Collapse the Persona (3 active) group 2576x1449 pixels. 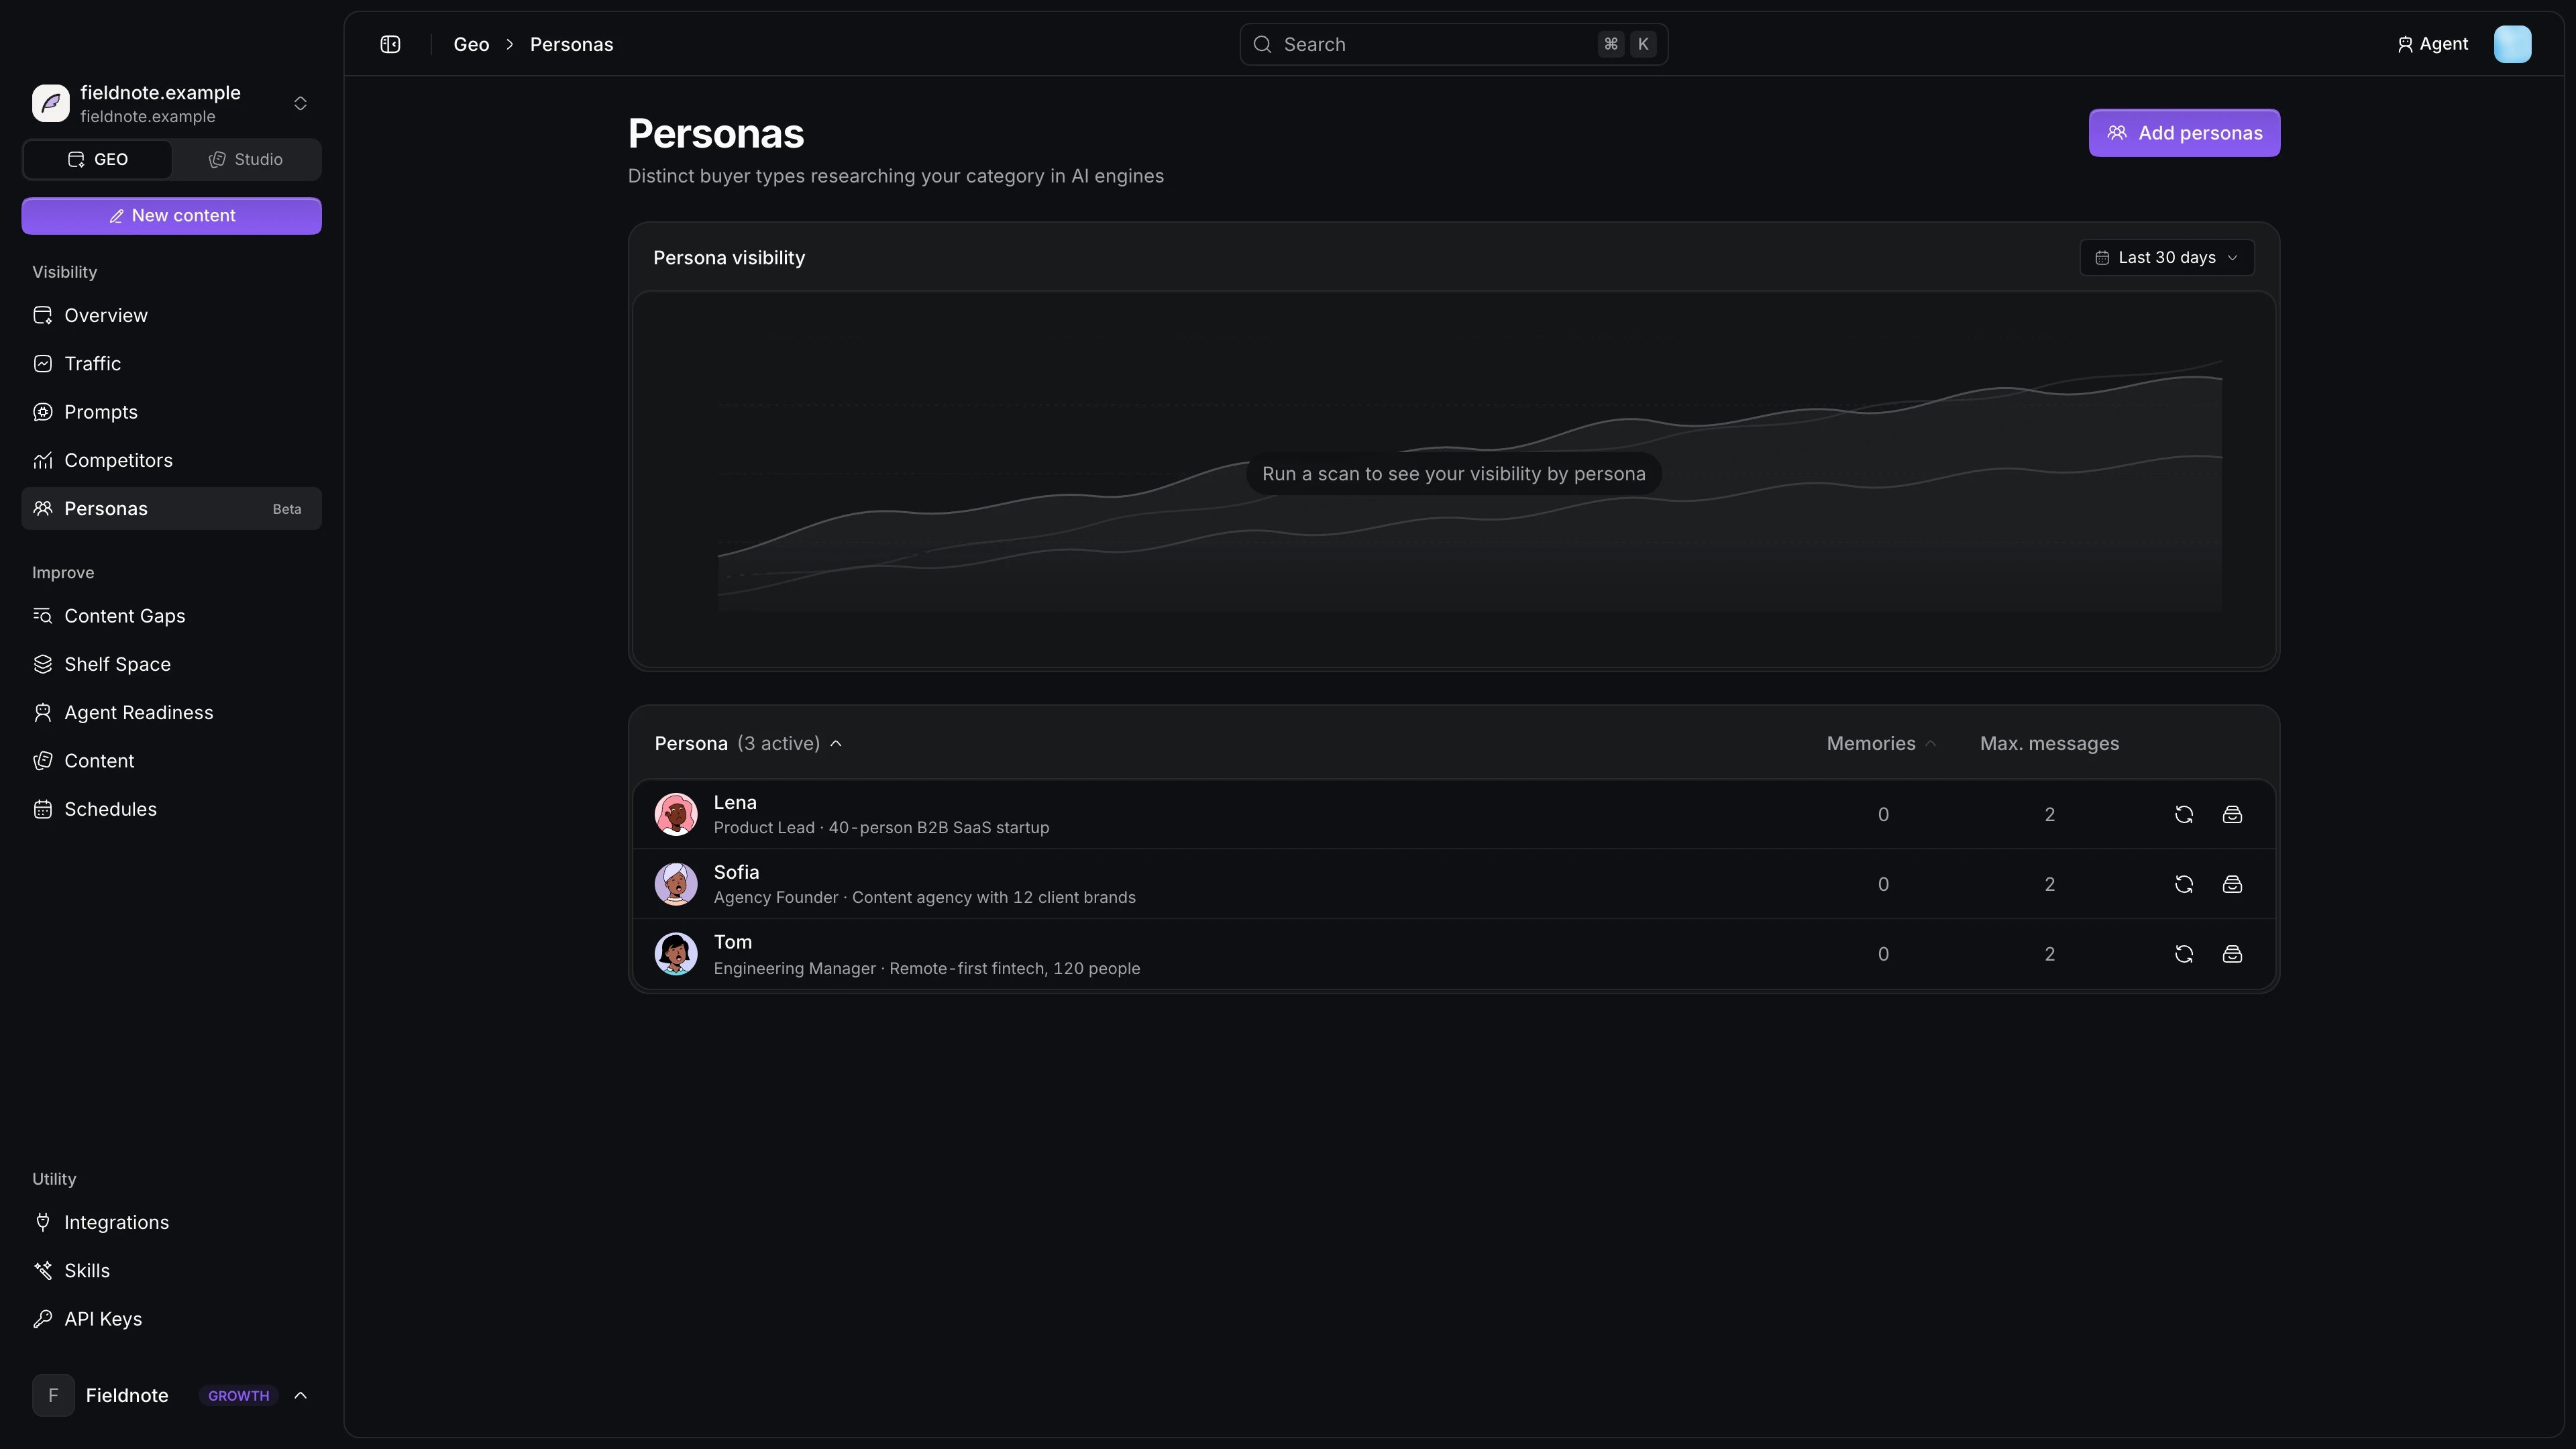(748, 743)
